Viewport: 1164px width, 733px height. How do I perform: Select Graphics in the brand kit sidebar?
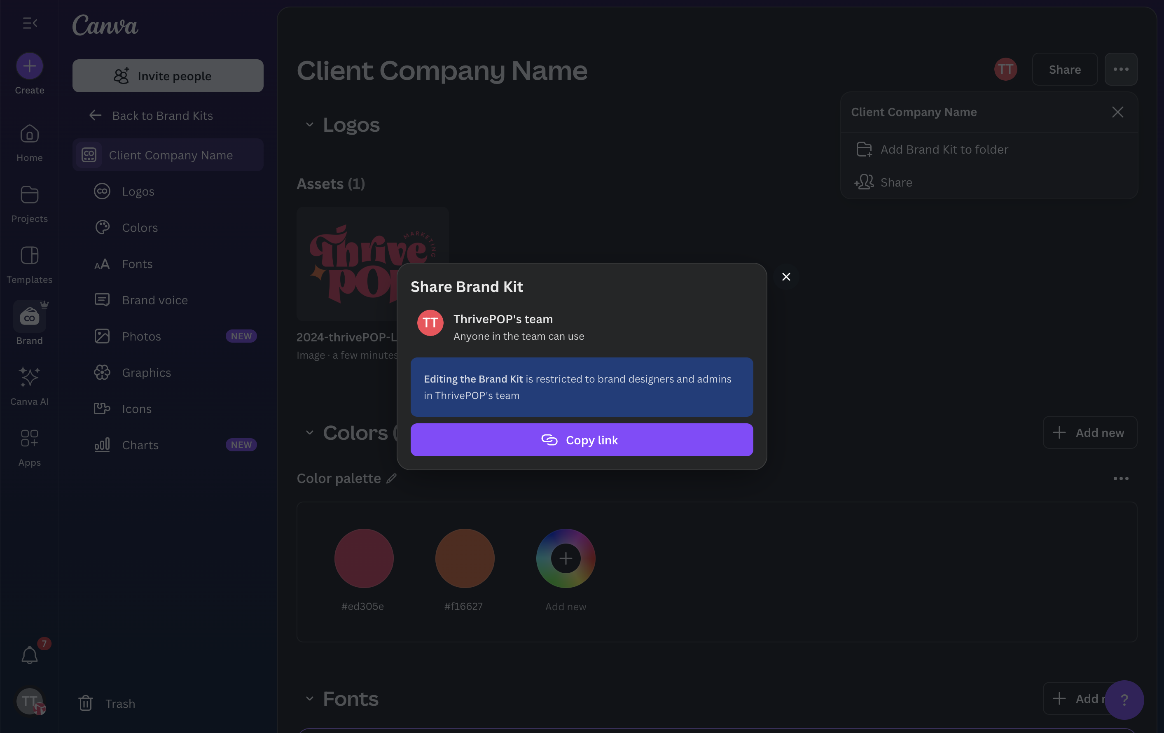168,373
